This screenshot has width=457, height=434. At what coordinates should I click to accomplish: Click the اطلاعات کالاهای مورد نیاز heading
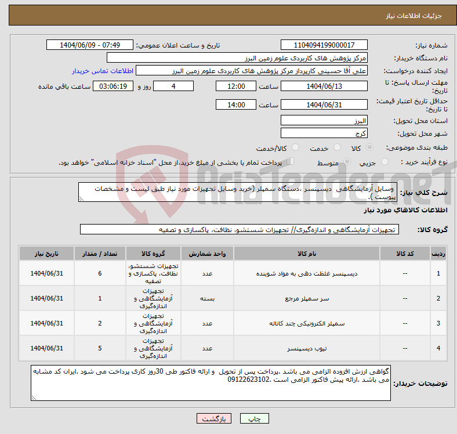point(405,210)
